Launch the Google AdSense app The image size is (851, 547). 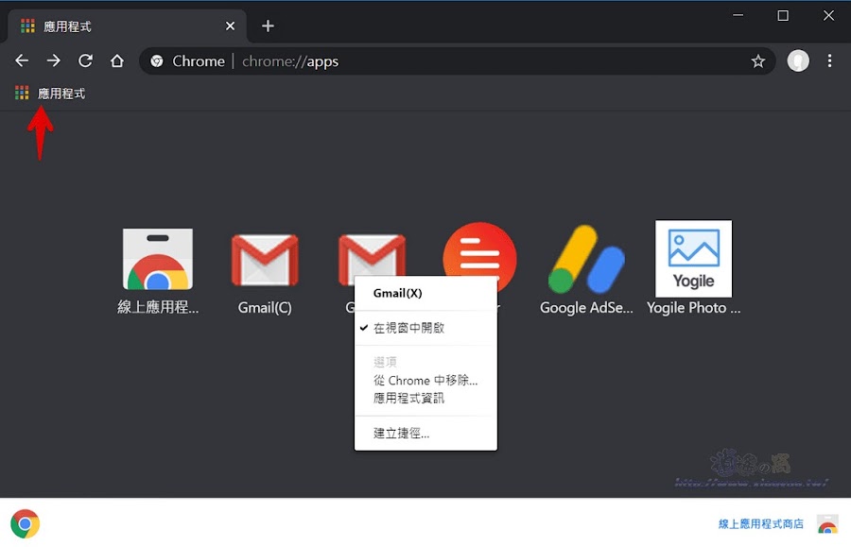[x=586, y=269]
